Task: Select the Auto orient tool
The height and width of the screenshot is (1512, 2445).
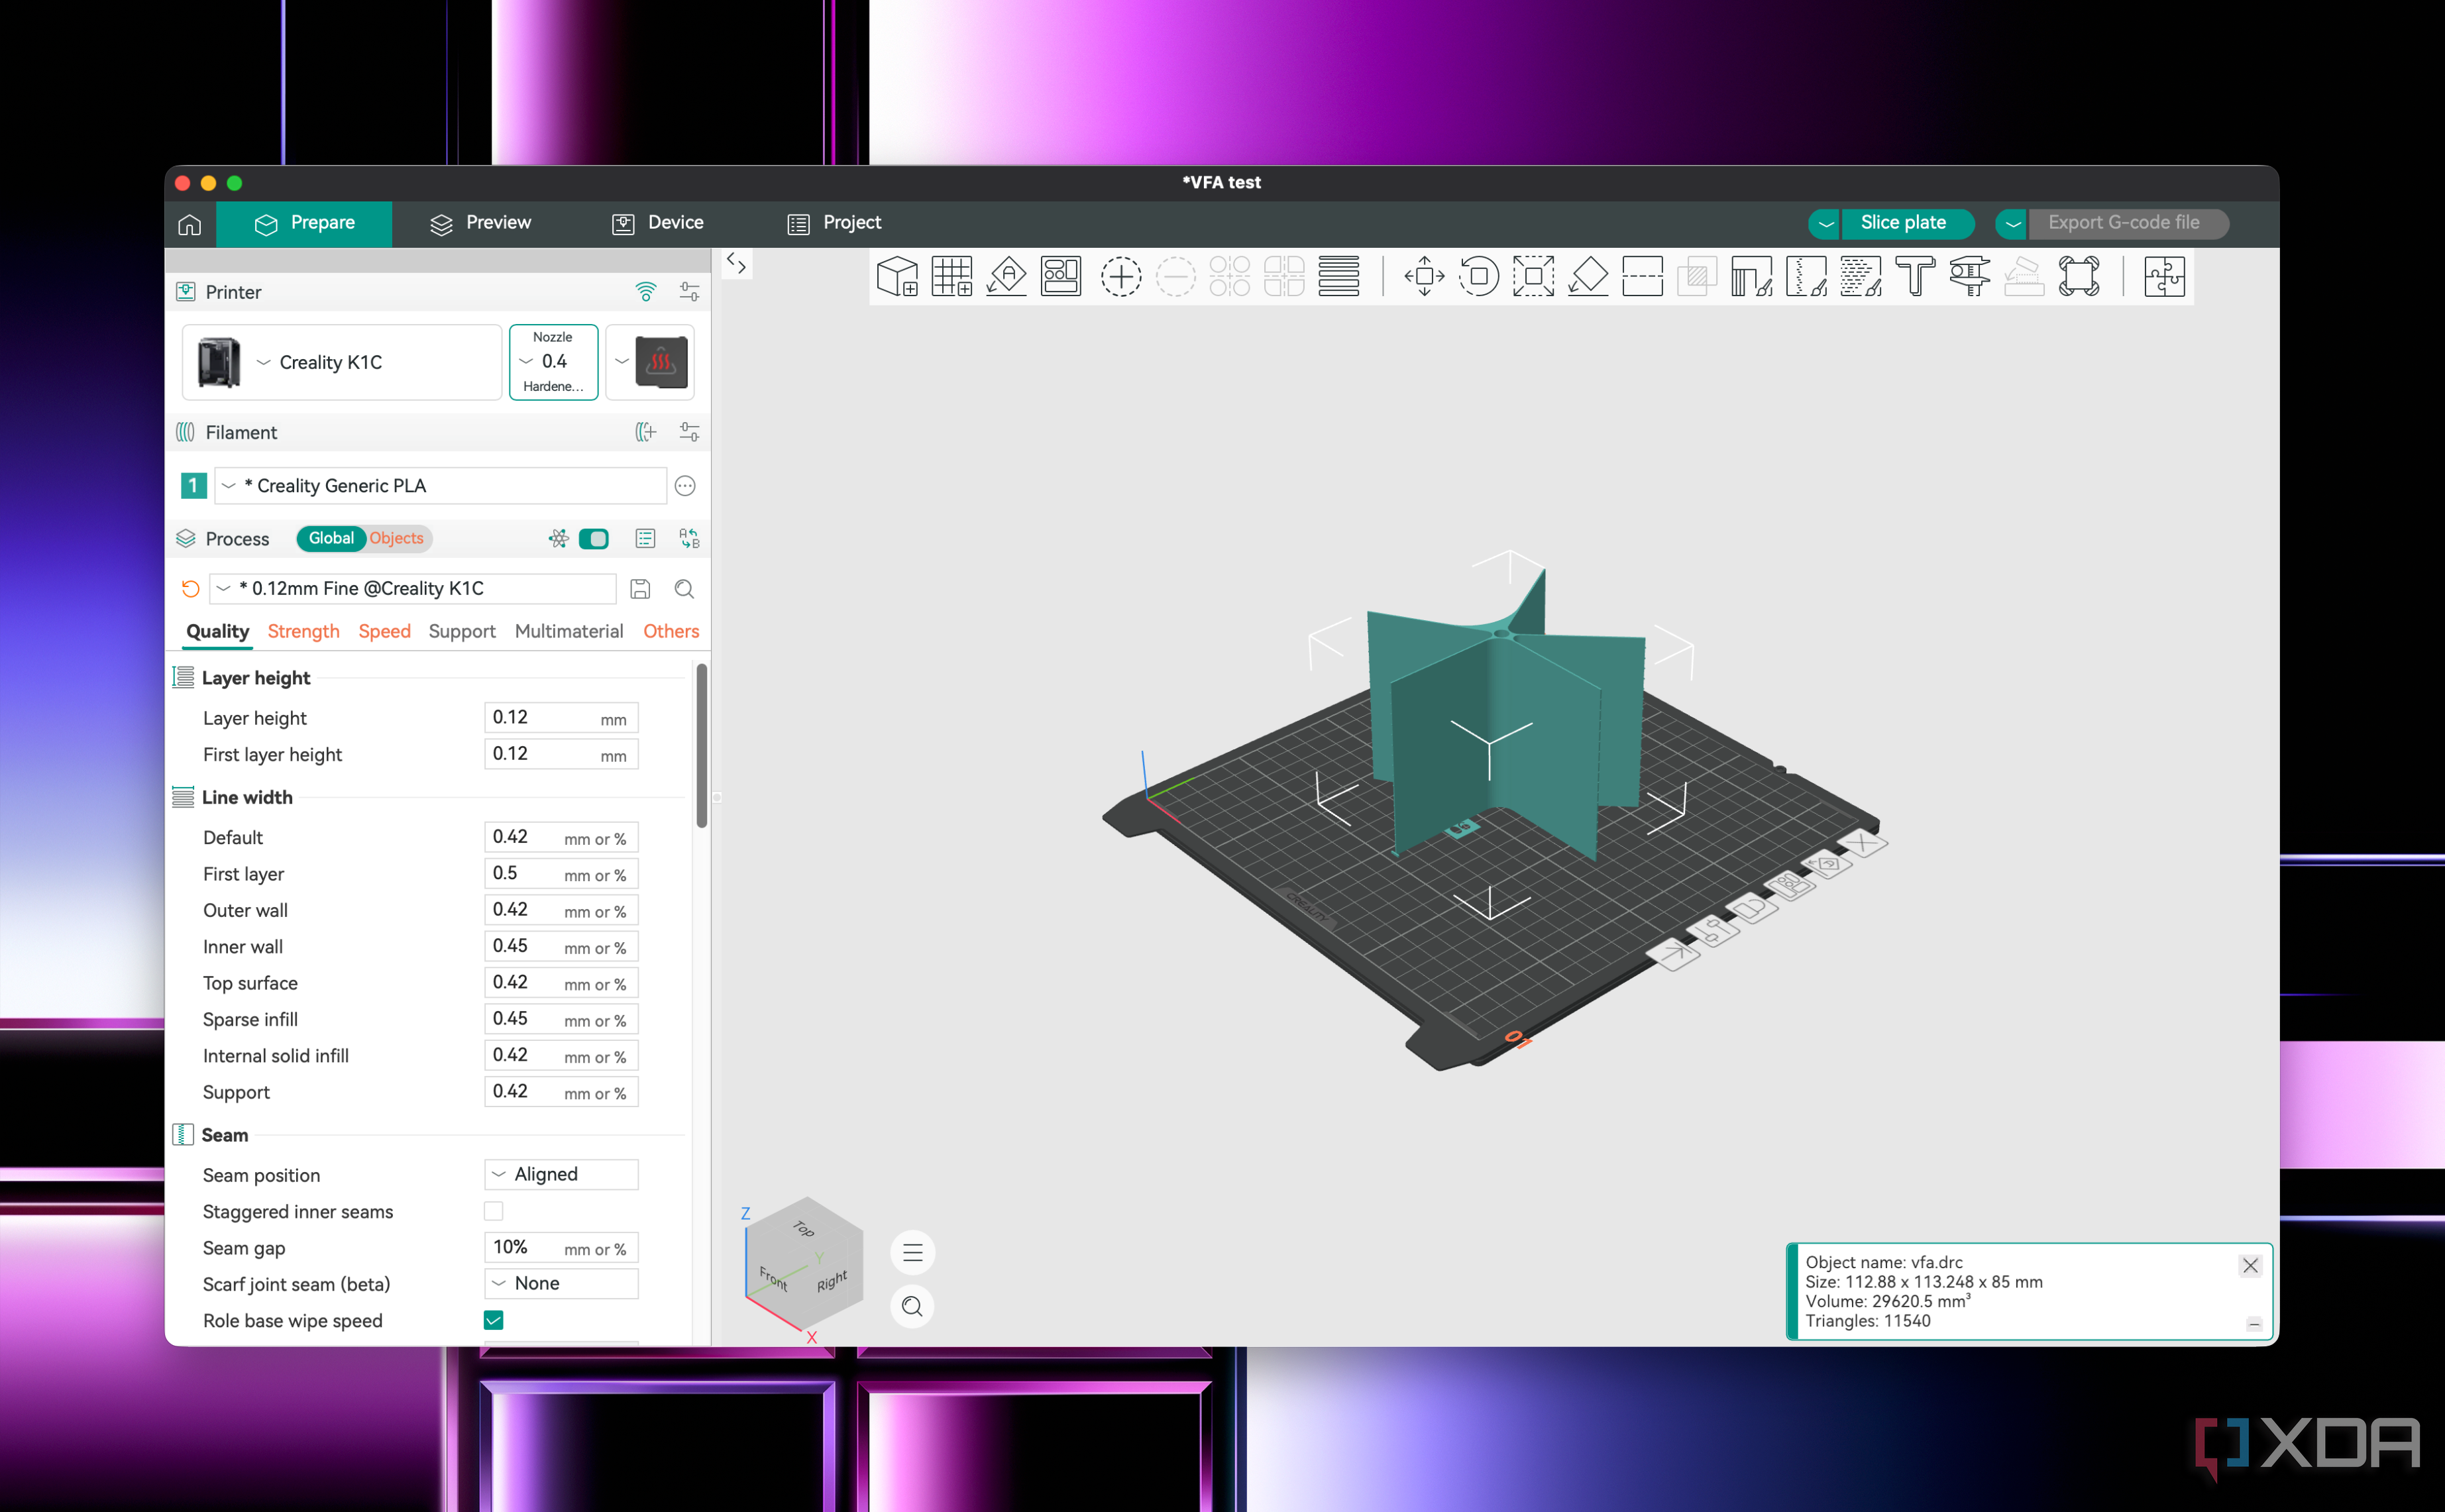Action: tap(1006, 276)
